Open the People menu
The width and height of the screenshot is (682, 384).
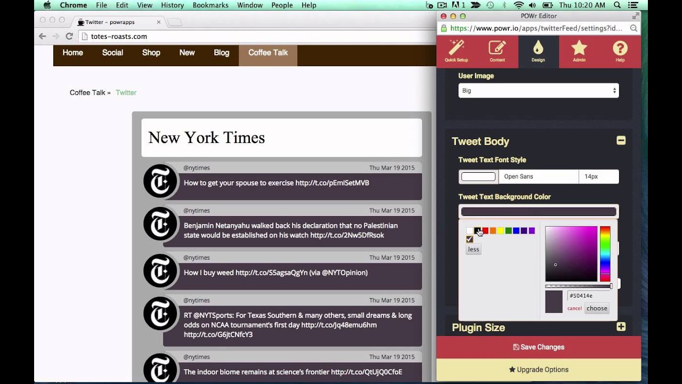tap(282, 5)
